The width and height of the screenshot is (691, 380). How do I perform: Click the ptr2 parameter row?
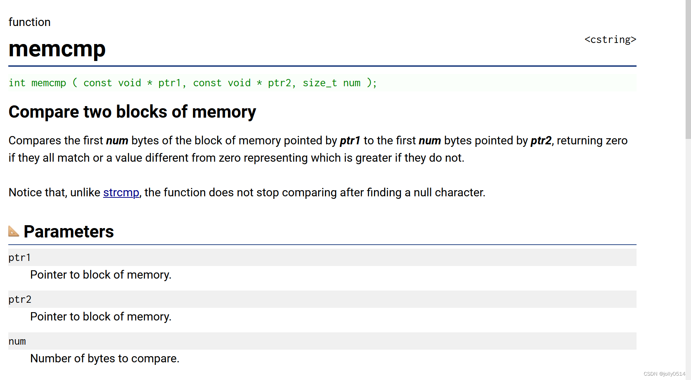point(20,299)
